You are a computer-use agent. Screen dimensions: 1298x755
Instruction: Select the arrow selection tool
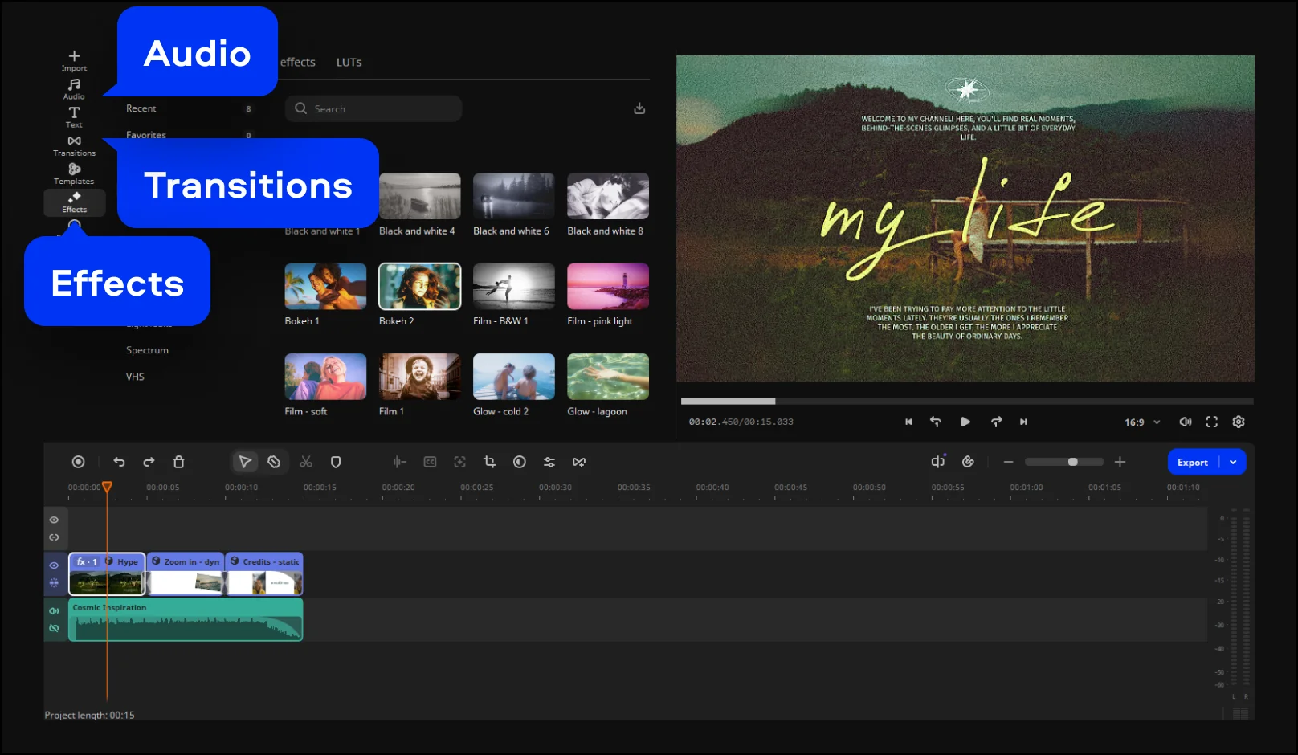245,462
